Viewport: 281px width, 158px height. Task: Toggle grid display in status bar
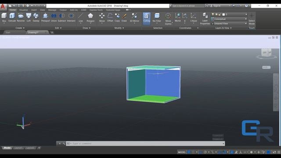tap(189, 152)
